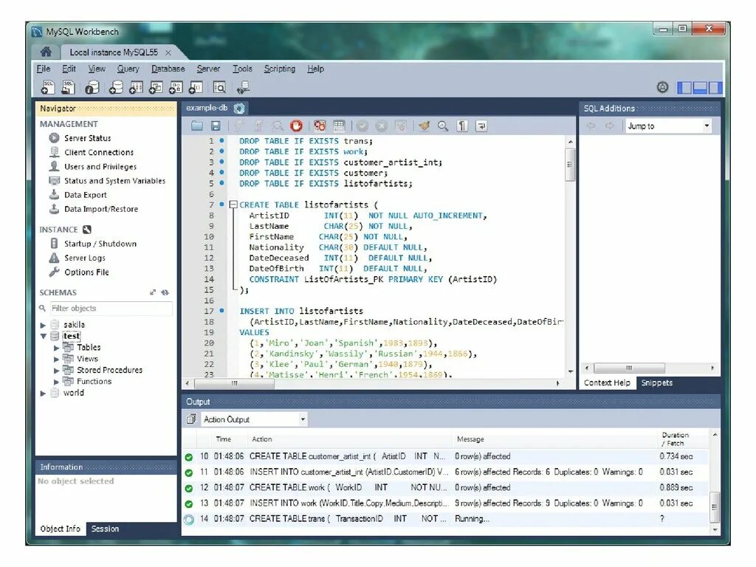Image resolution: width=756 pixels, height=567 pixels.
Task: Open the preferences gear icon
Action: click(662, 87)
